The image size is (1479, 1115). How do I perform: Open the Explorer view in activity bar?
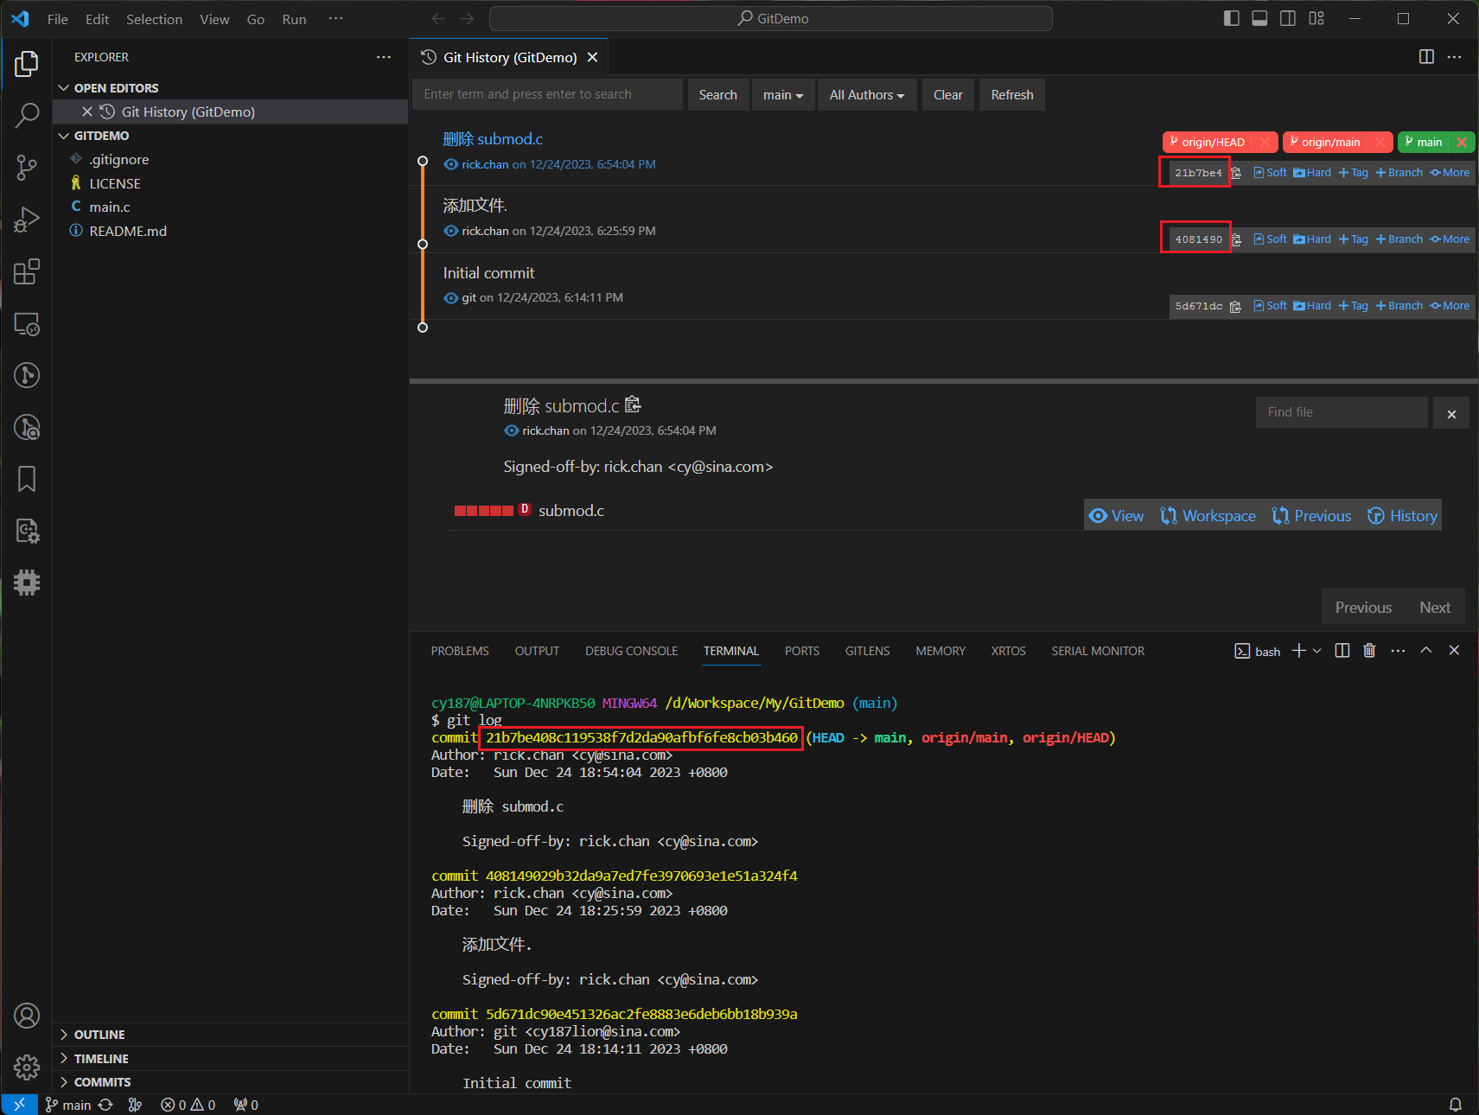point(27,63)
